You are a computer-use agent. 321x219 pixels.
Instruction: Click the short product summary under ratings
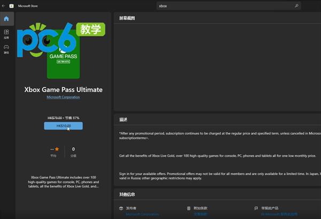[x=64, y=182]
